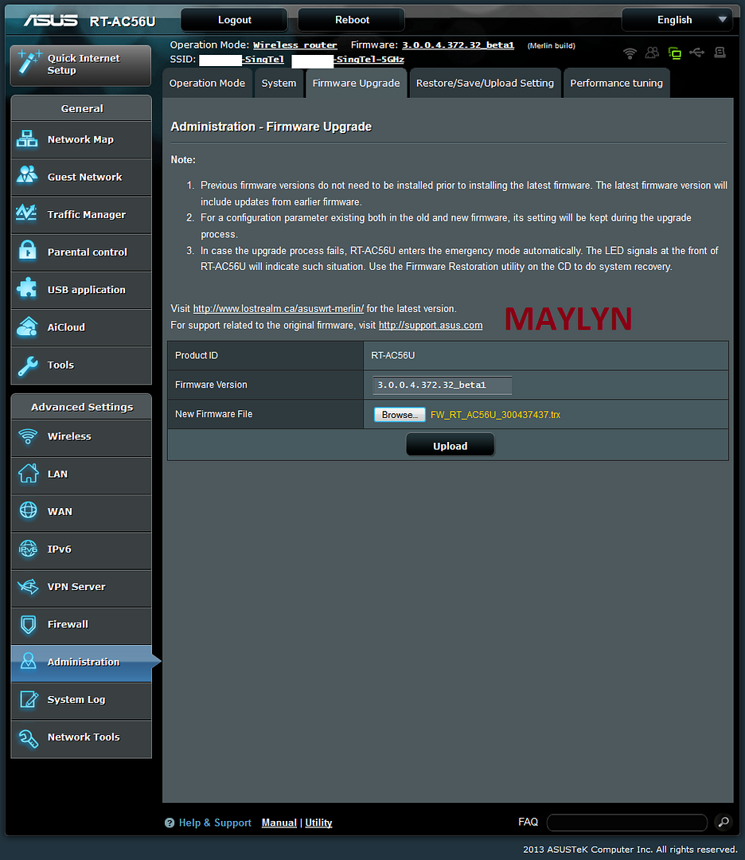The width and height of the screenshot is (745, 860).
Task: Open Parental control via its lock icon
Action: 28,252
